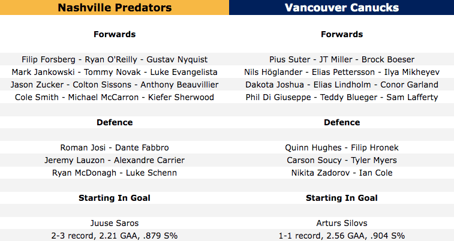Click the Nashville Predators team header
Viewport: 454px width, 241px height.
point(114,8)
